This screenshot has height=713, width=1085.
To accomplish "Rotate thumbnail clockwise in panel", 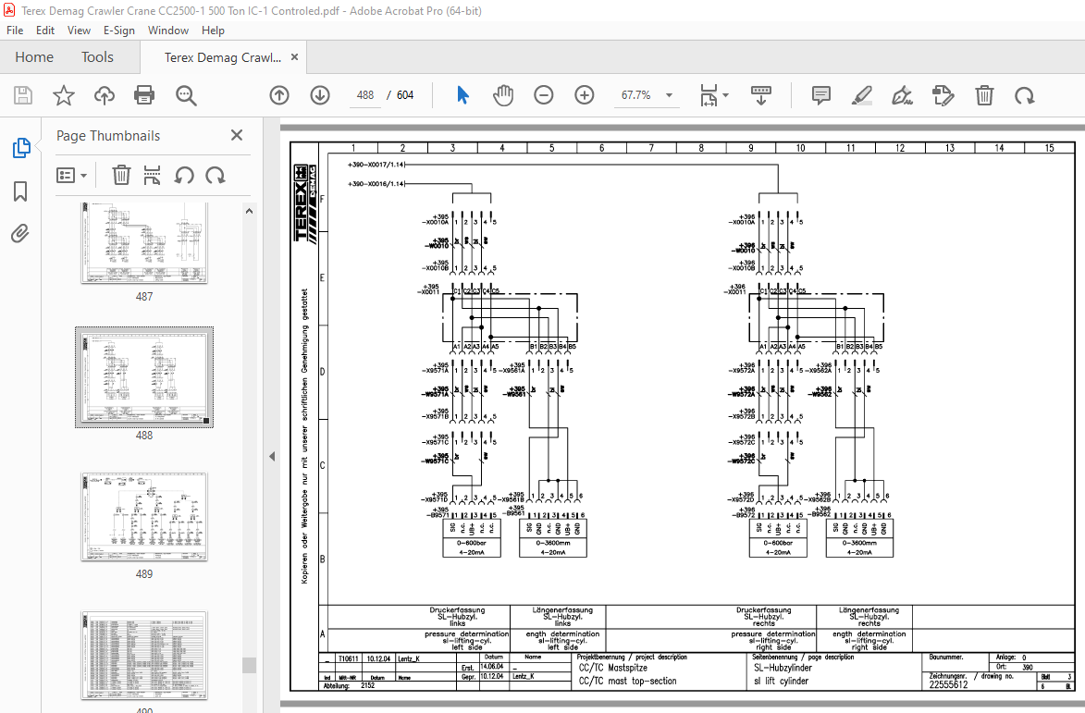I will pos(216,175).
